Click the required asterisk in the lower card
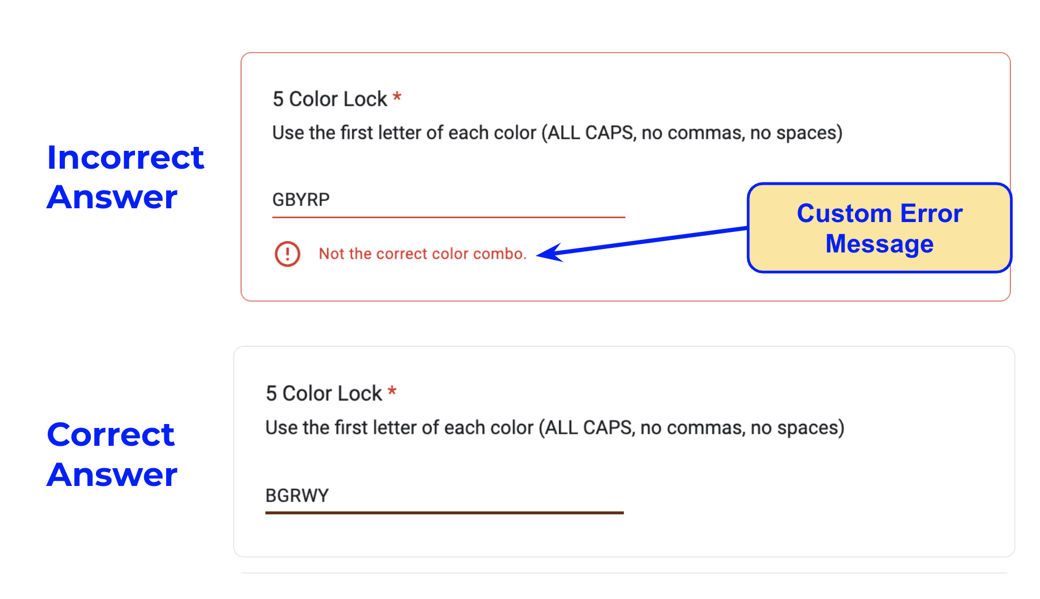The image size is (1040, 599). (392, 392)
